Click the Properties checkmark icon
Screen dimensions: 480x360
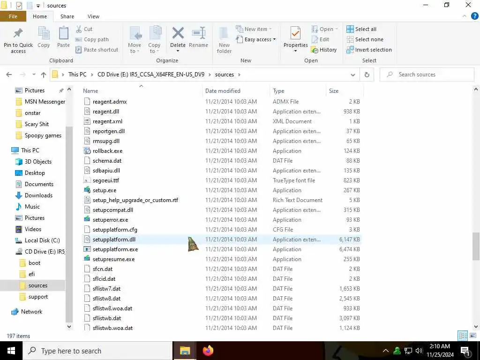295,33
